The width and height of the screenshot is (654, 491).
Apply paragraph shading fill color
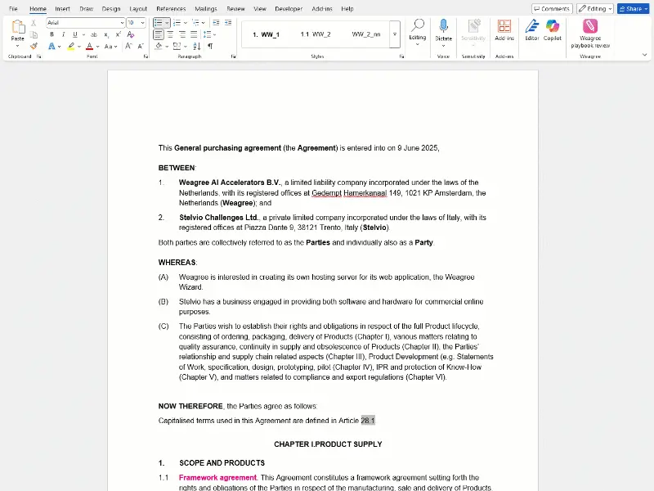(159, 47)
